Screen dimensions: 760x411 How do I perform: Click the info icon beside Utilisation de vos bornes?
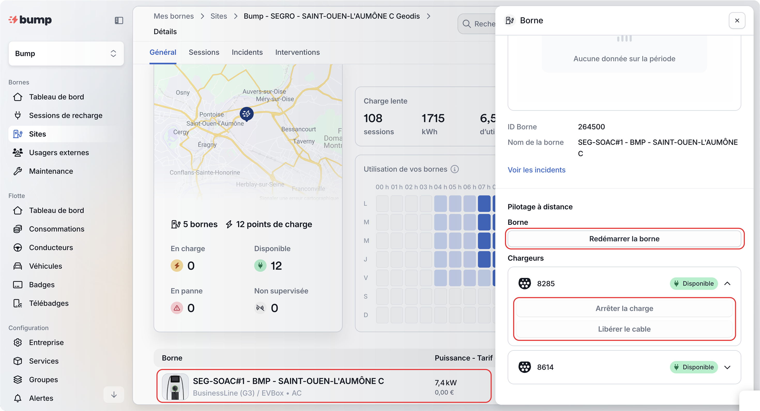click(455, 169)
